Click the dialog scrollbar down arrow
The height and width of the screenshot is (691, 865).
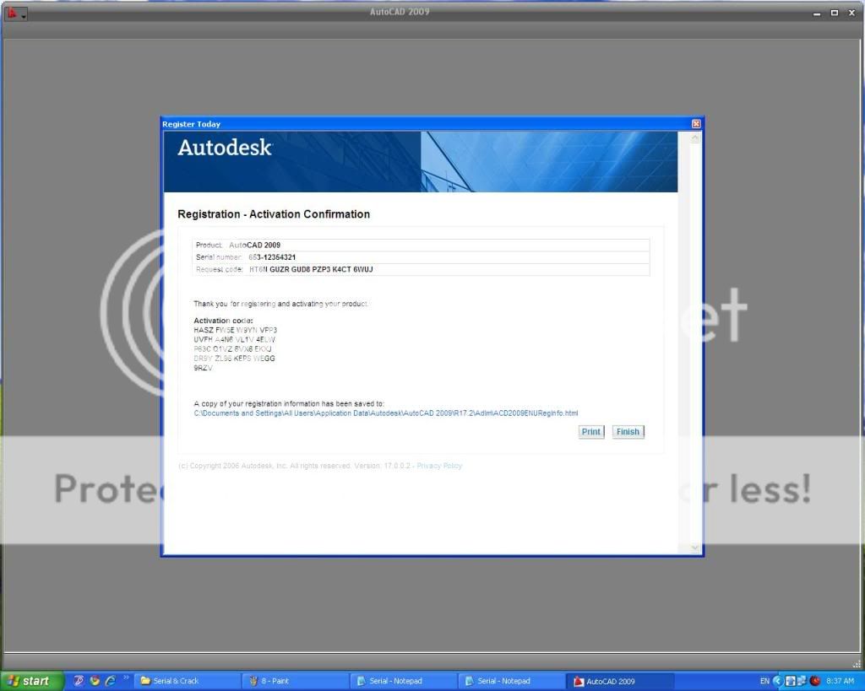coord(696,548)
